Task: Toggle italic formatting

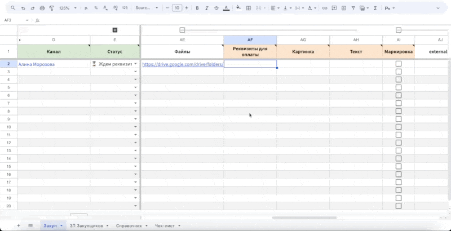Action: coord(207,8)
